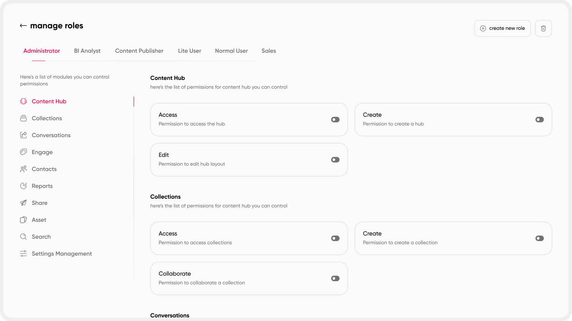The image size is (572, 321).
Task: Select the Normal User role tab
Action: pyautogui.click(x=231, y=51)
